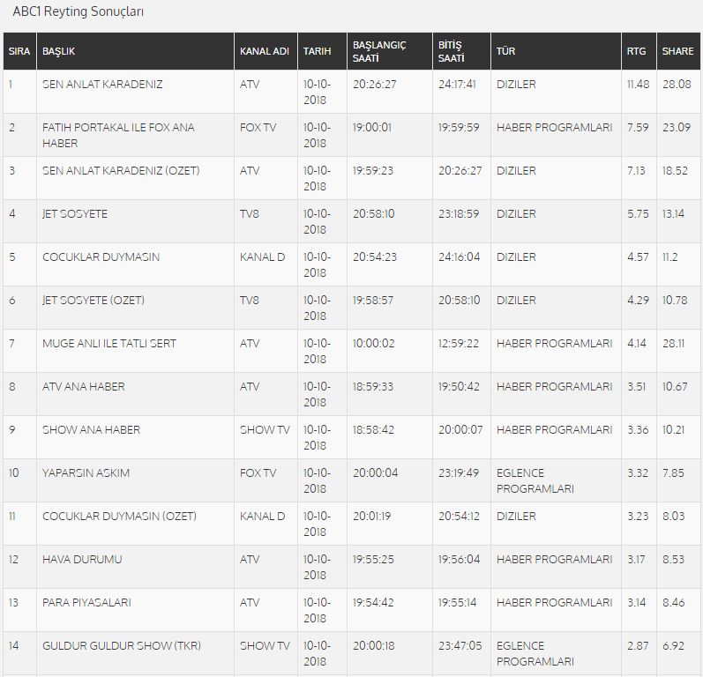Click RTG value 3.17
The image size is (703, 677).
coord(636,560)
